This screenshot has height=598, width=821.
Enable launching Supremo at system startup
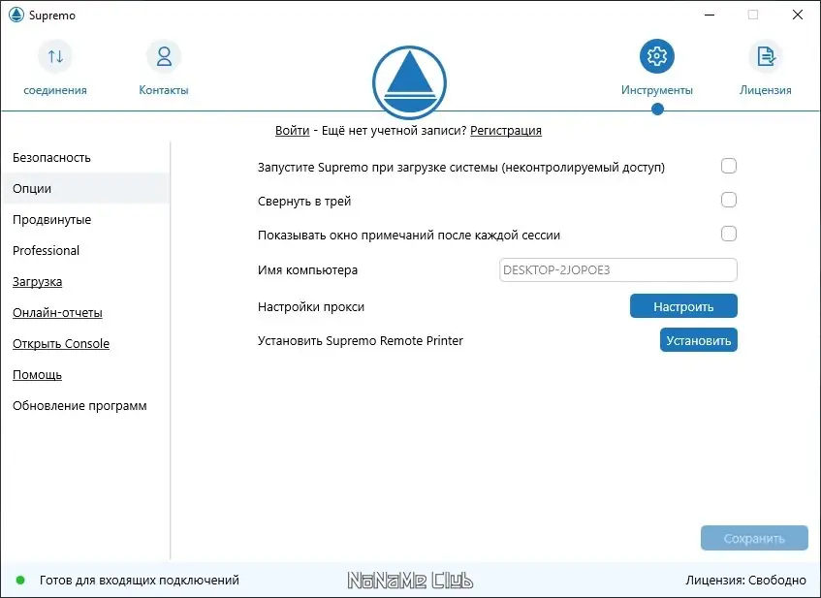click(728, 166)
